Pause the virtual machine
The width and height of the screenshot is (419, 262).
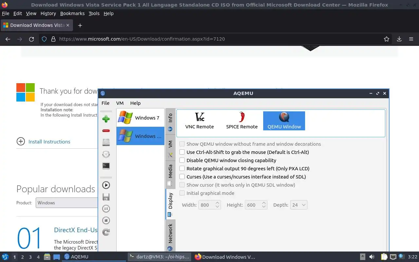coord(106,209)
